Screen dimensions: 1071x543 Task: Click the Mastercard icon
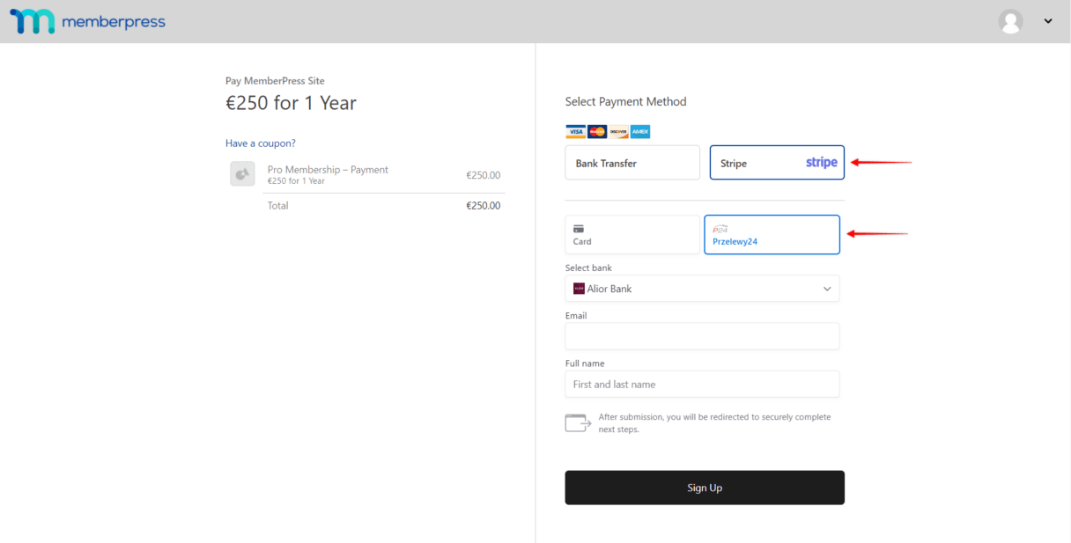tap(597, 132)
